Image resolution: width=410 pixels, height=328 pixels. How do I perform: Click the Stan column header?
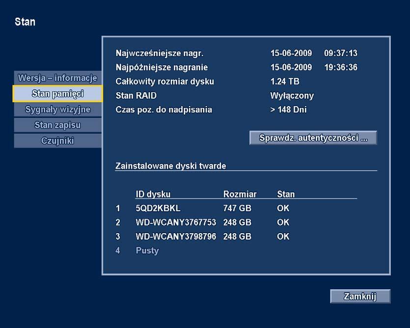coord(286,194)
